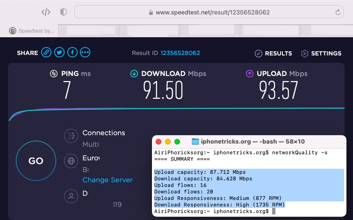Click the ping icon
353x220 pixels.
click(54, 74)
